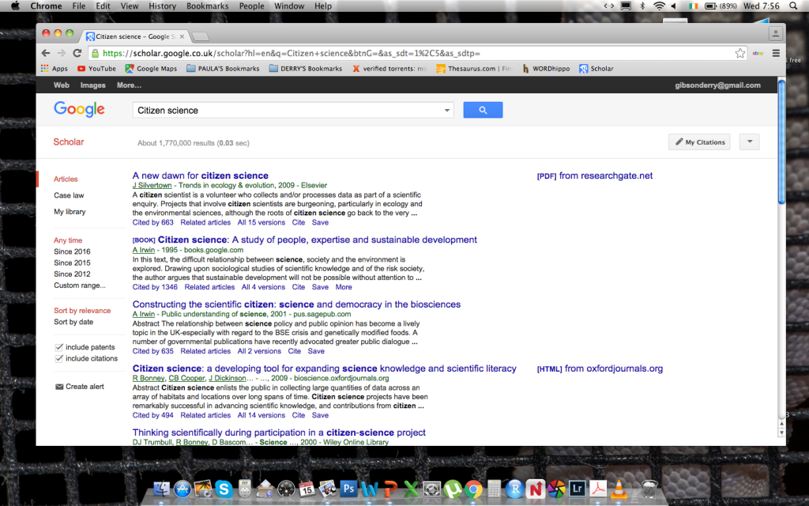Reload the page with the refresh icon
Viewport: 809px width, 506px height.
click(x=77, y=53)
